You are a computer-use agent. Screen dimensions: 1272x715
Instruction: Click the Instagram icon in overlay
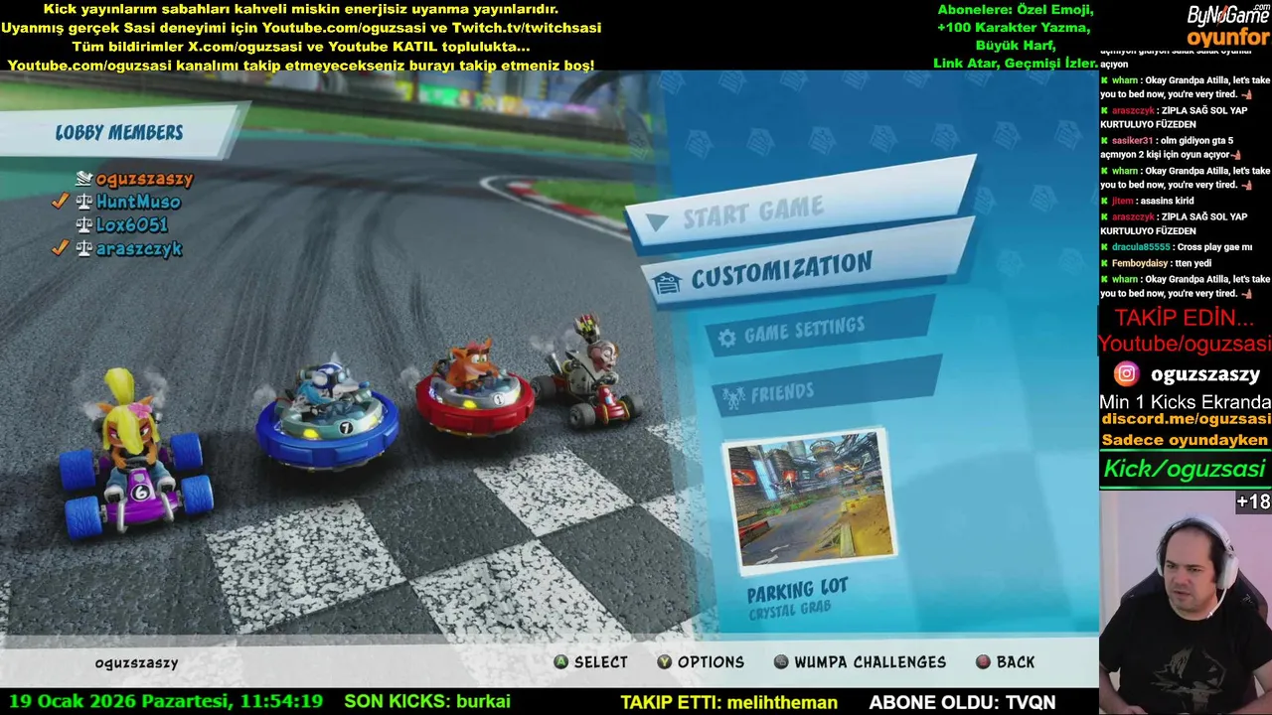[1126, 373]
